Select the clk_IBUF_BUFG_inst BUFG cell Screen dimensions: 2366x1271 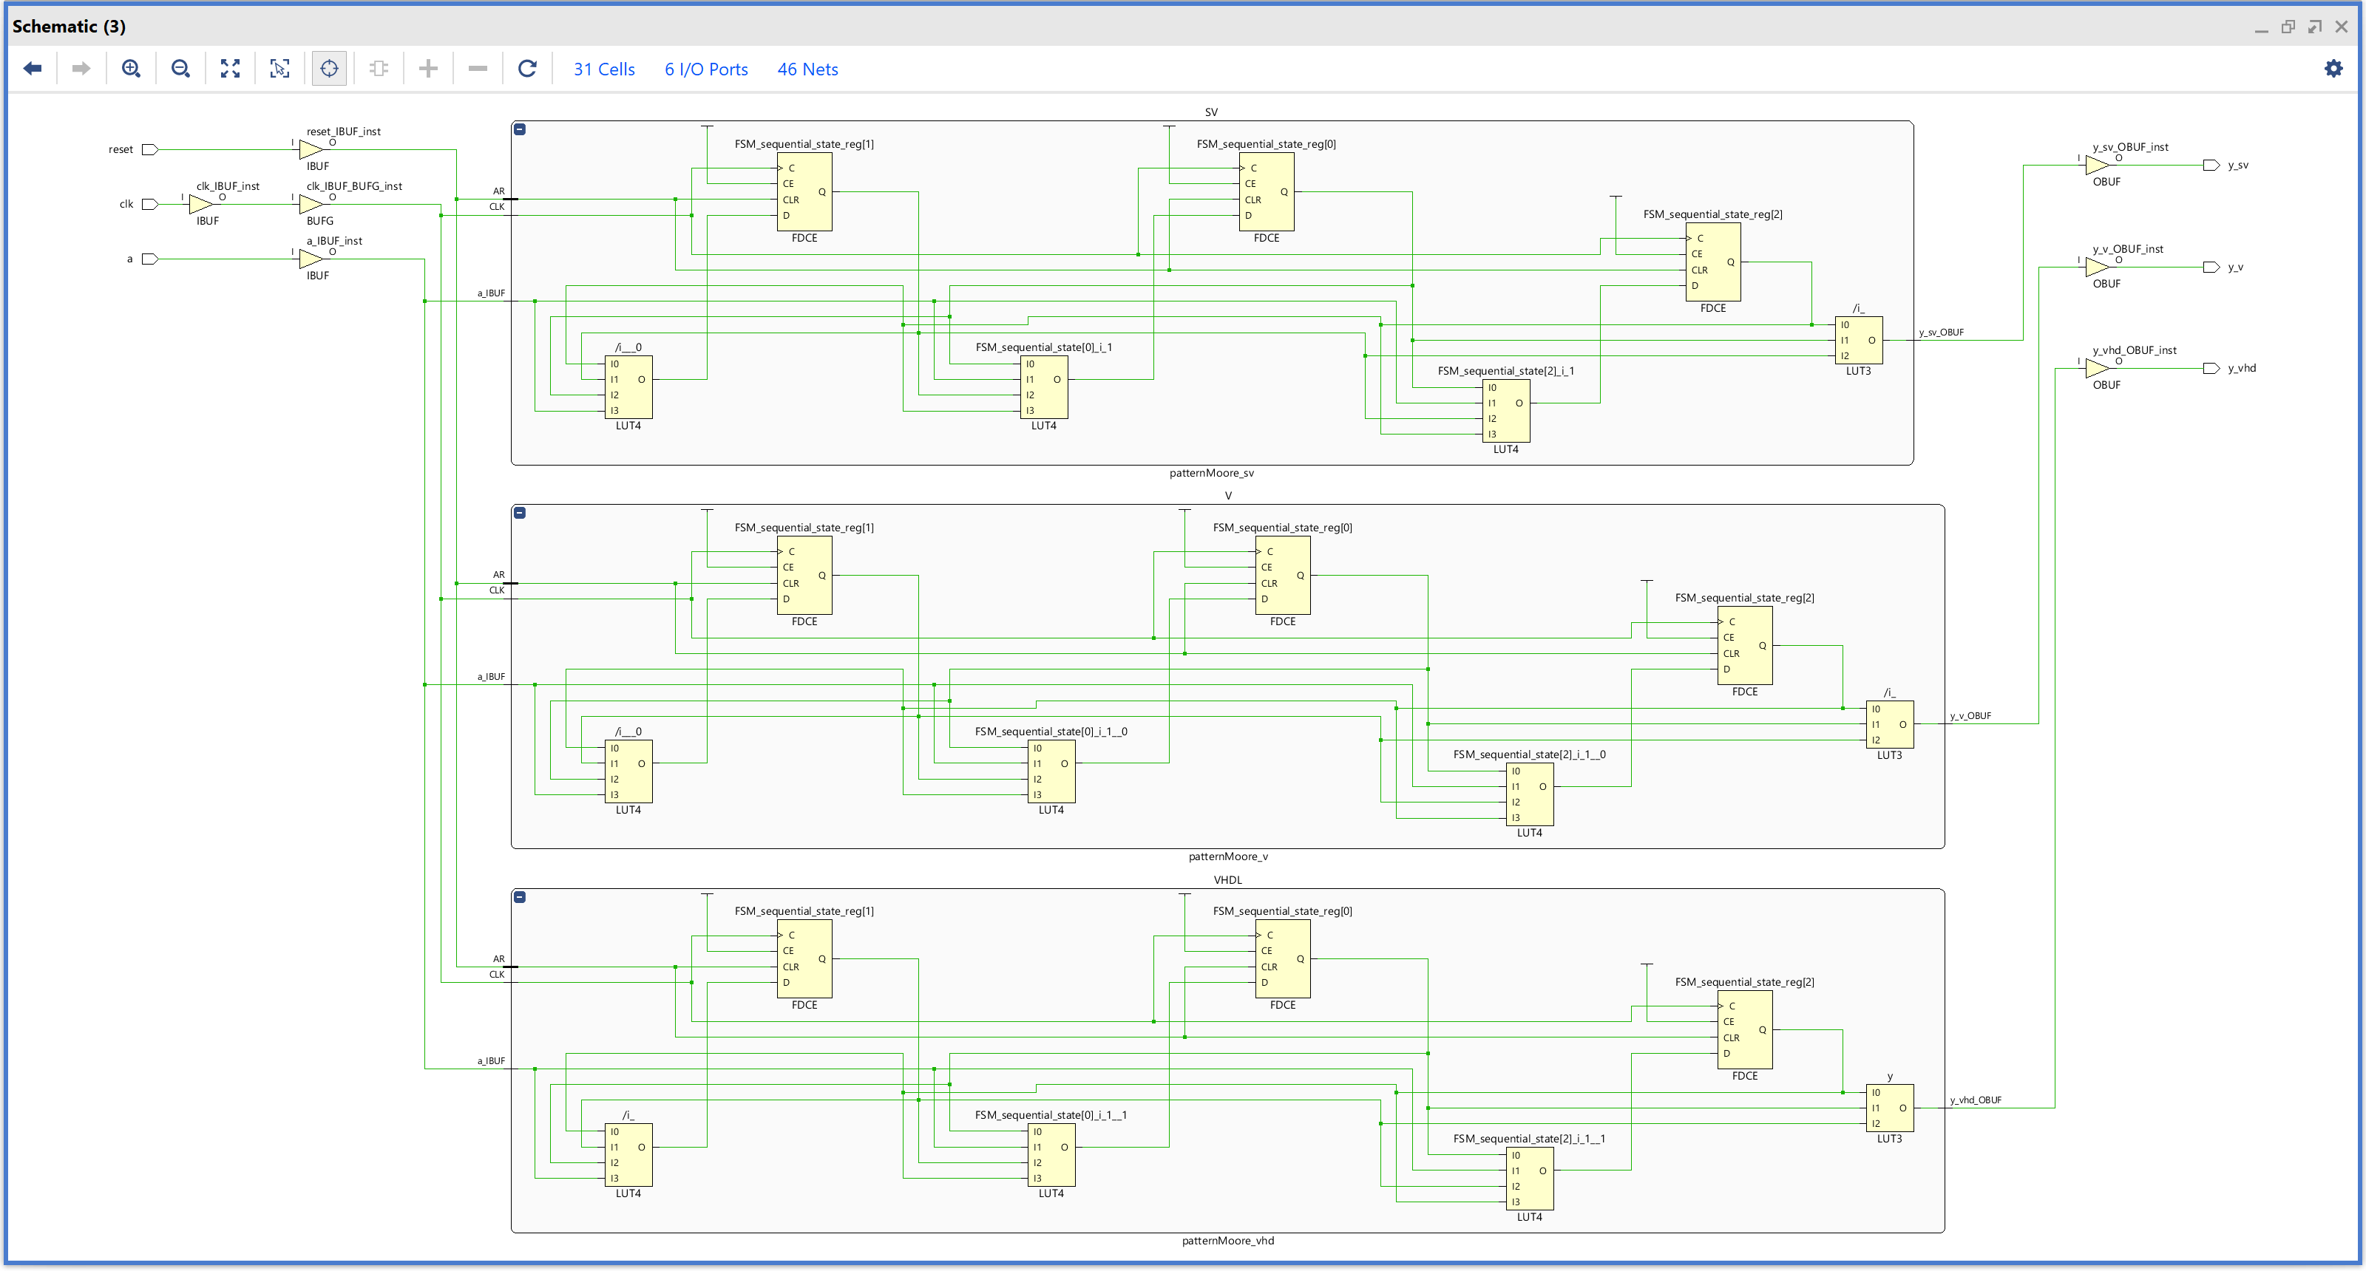coord(311,204)
